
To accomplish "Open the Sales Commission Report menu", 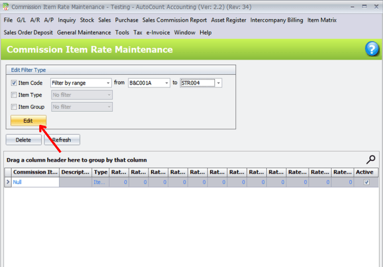I will [174, 20].
